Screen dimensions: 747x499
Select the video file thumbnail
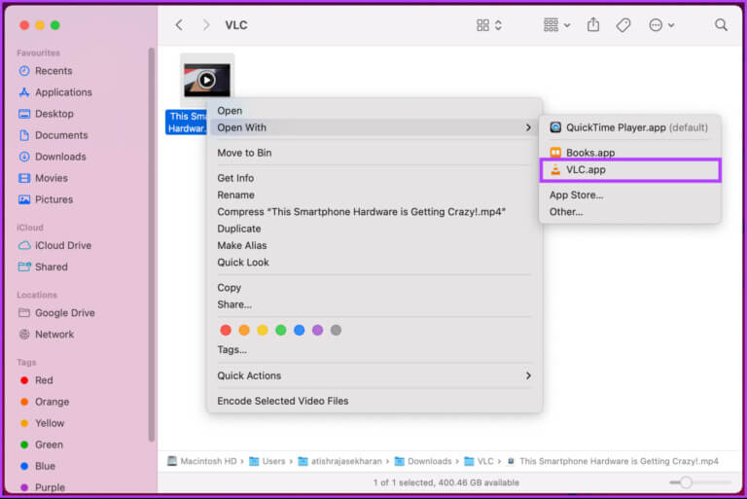tap(206, 80)
